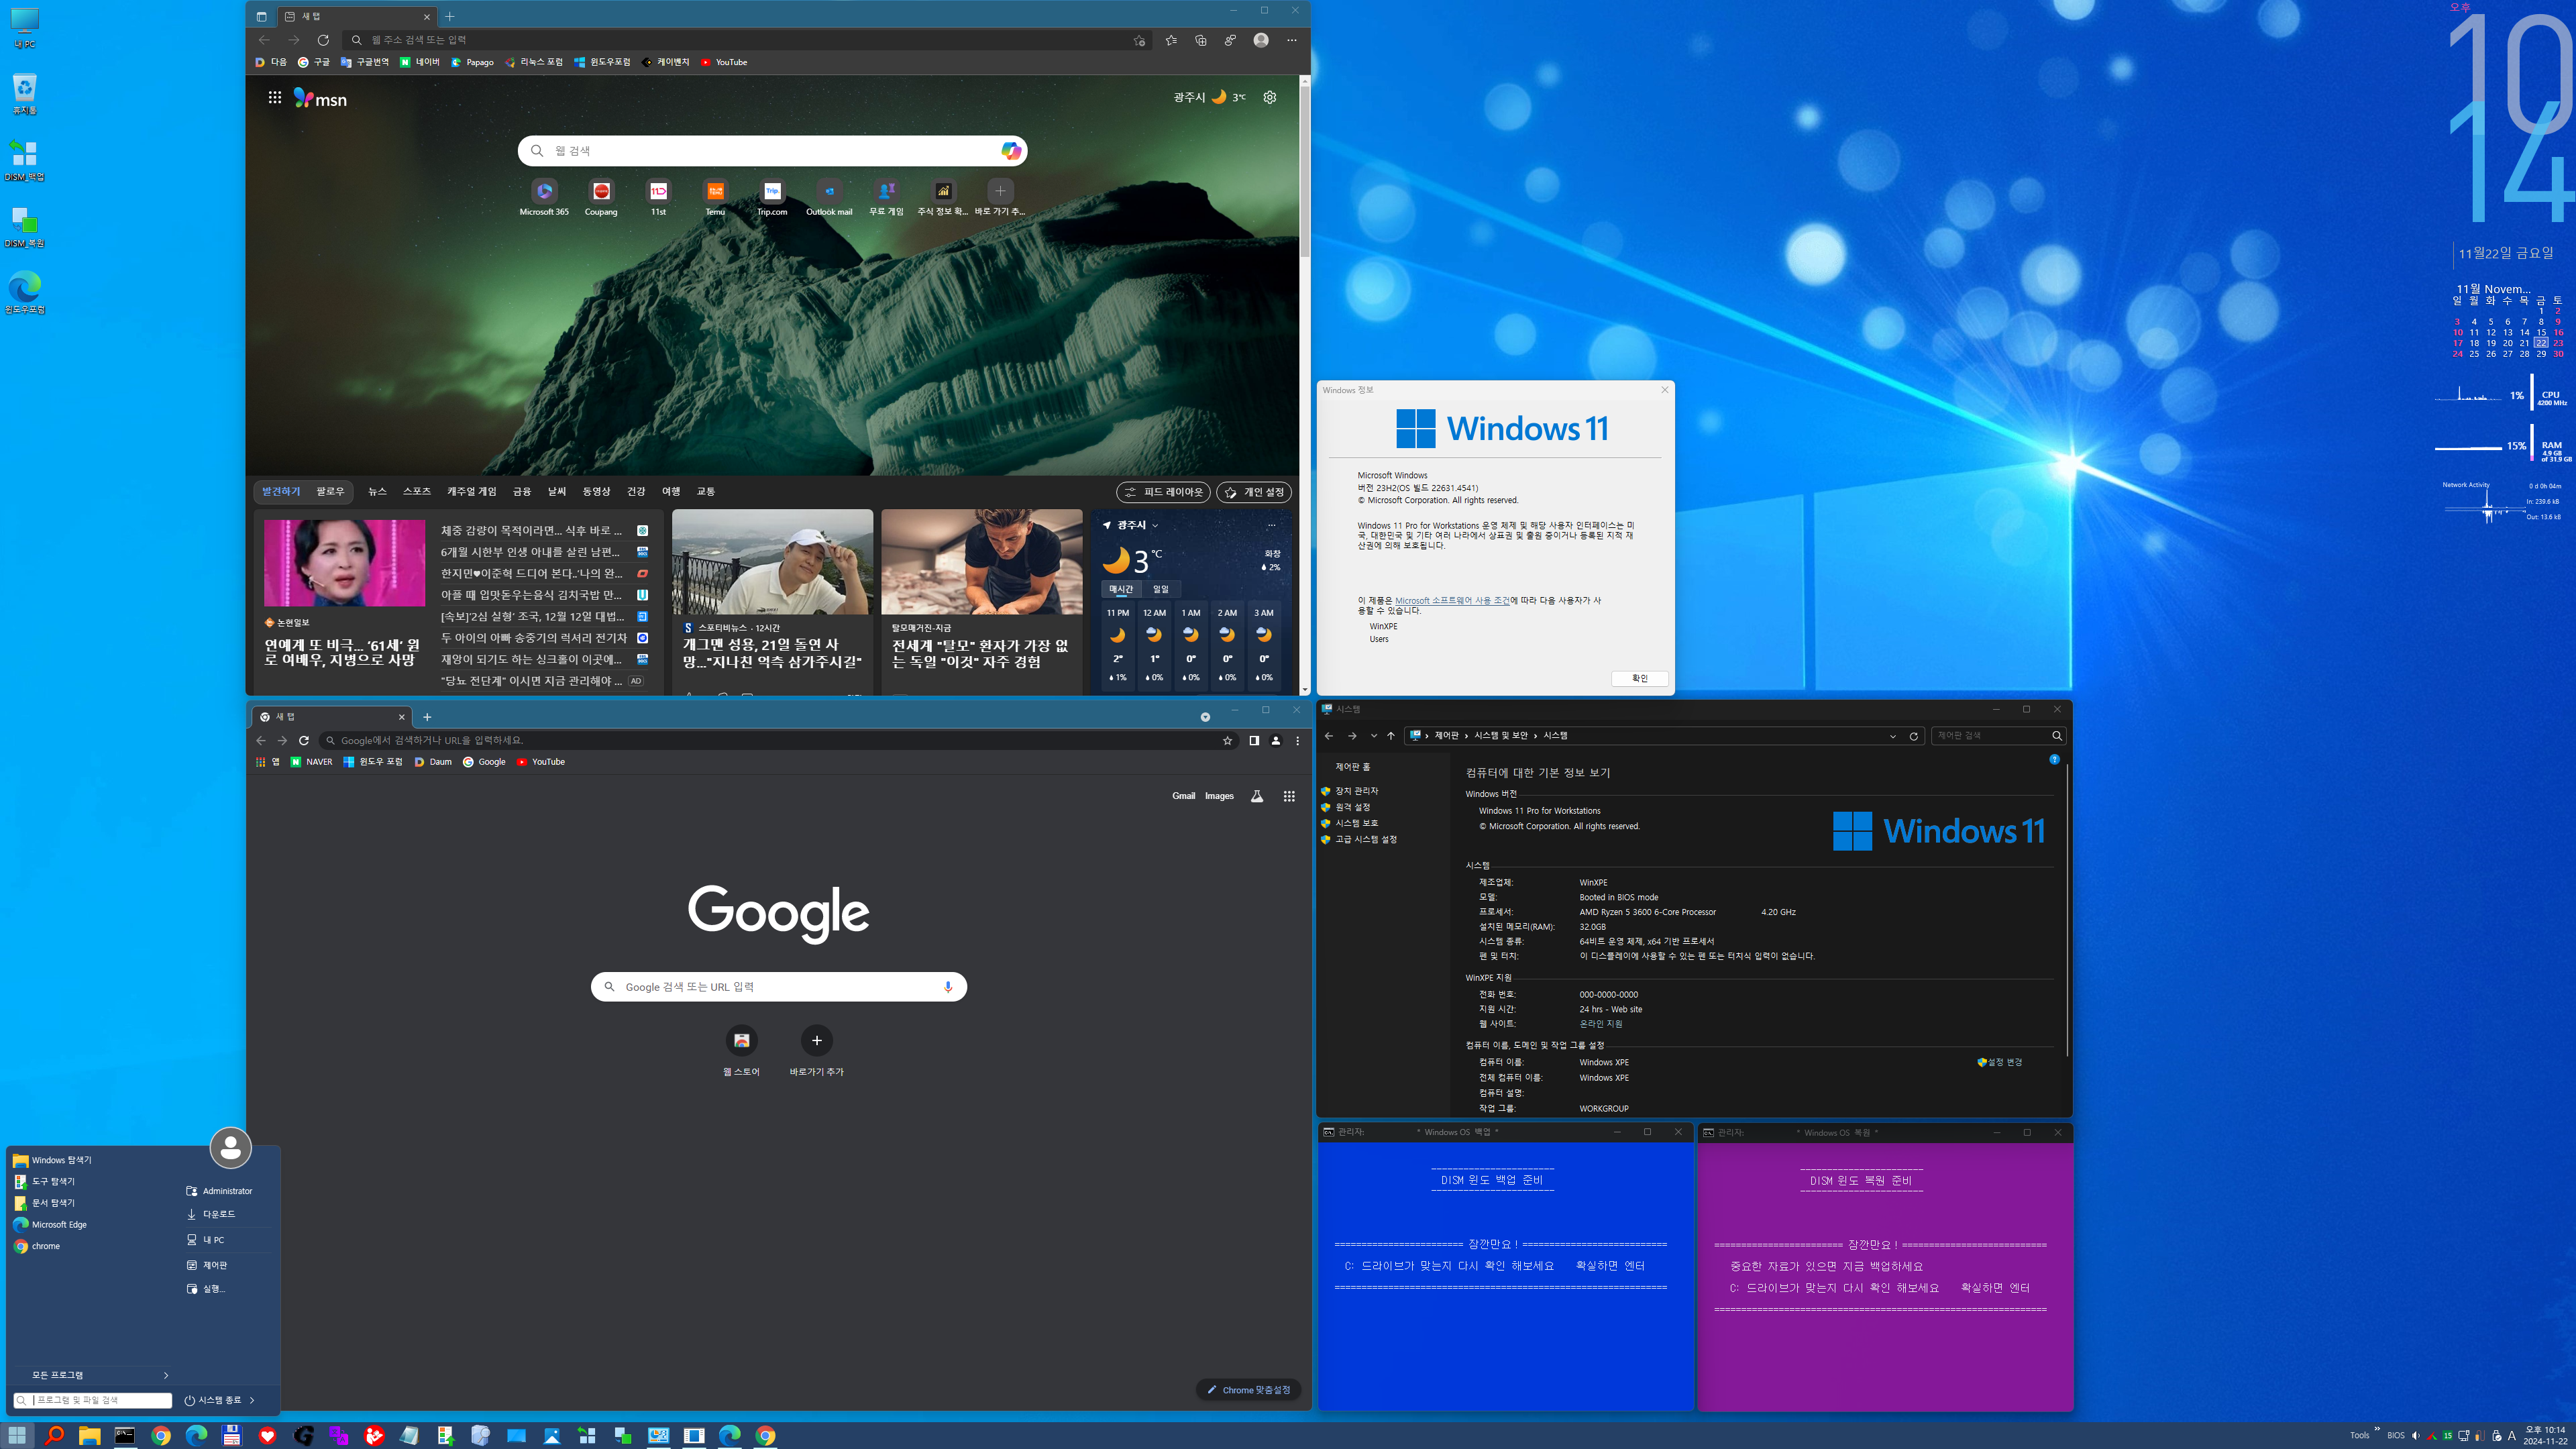
Task: Open DISM_복원 desktop icon
Action: click(x=24, y=226)
